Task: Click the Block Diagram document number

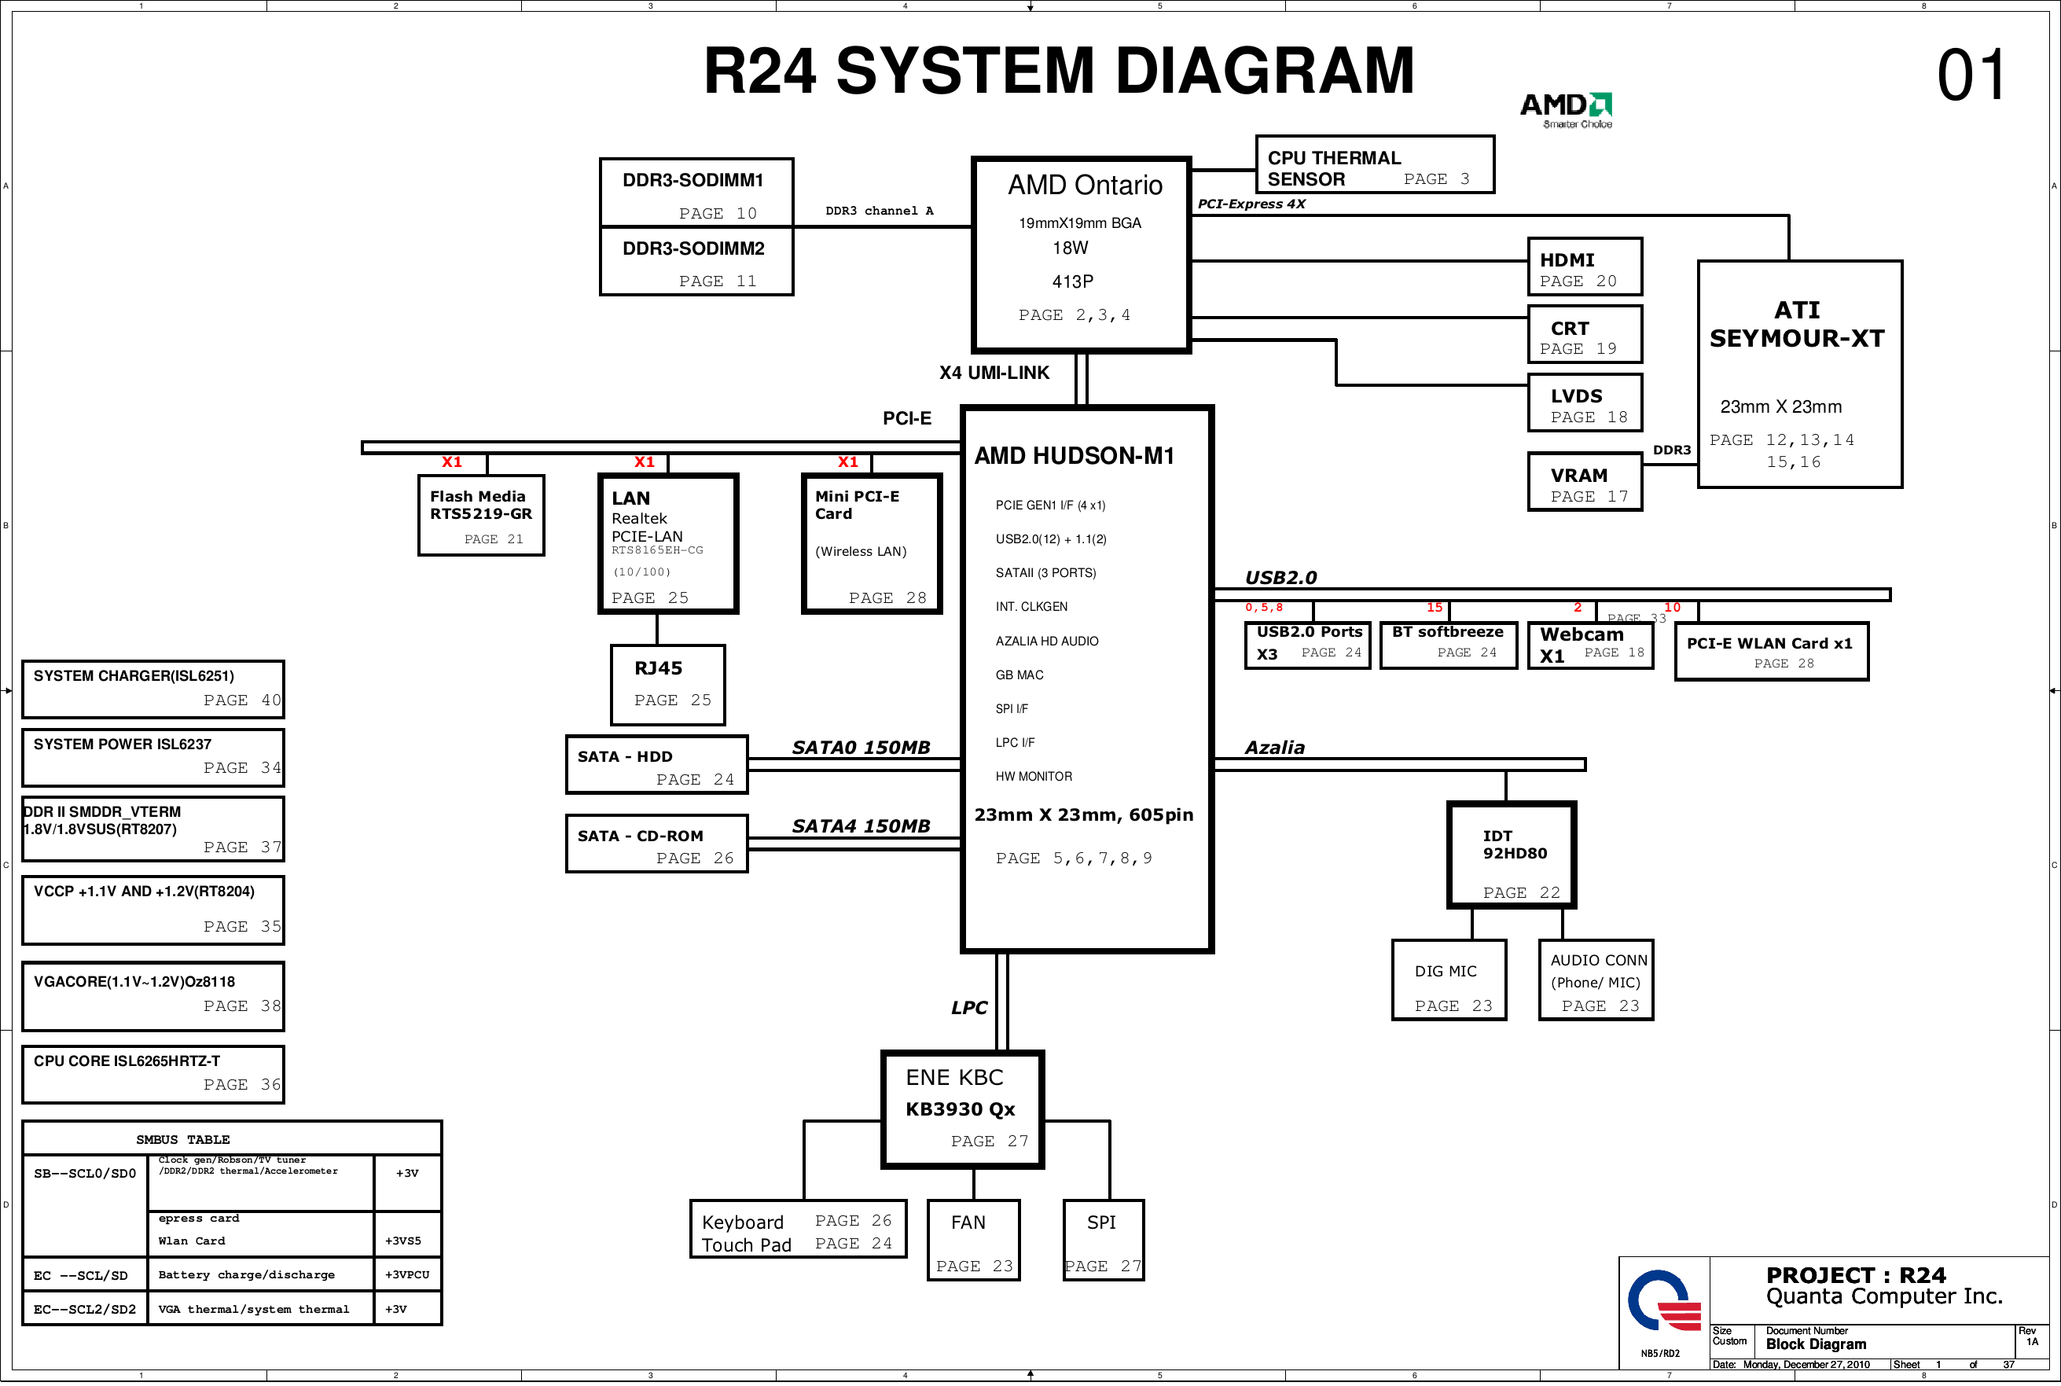Action: [1815, 1344]
